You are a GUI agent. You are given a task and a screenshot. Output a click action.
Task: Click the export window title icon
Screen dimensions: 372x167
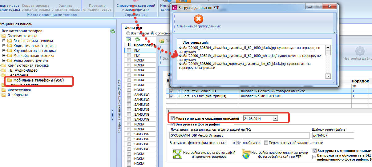(162, 41)
